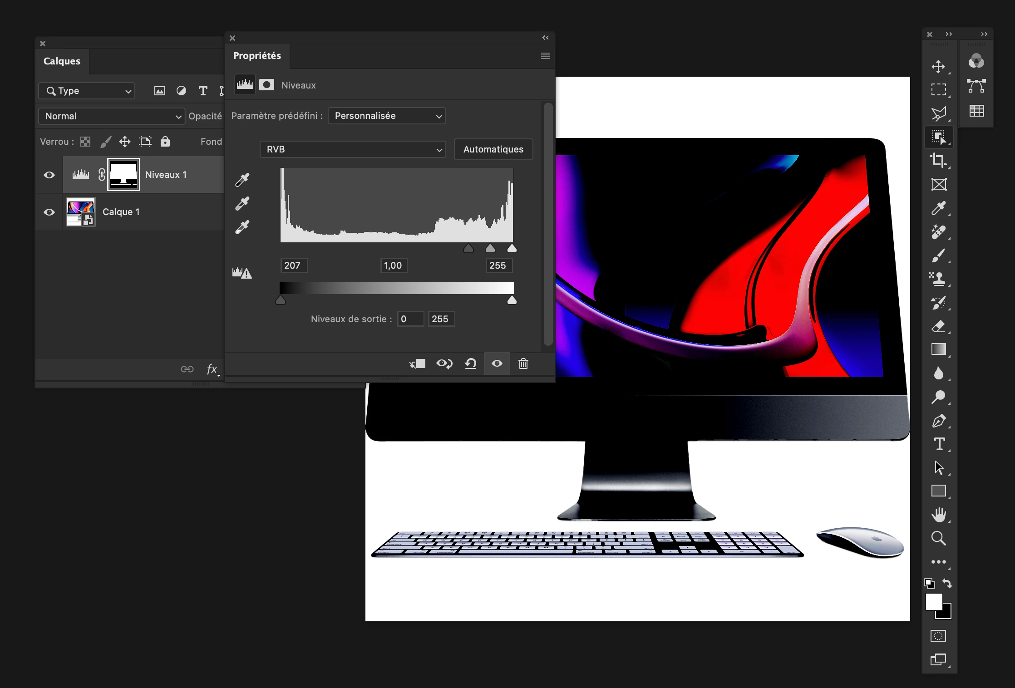Click the delete adjustment layer trash icon

[x=523, y=364]
